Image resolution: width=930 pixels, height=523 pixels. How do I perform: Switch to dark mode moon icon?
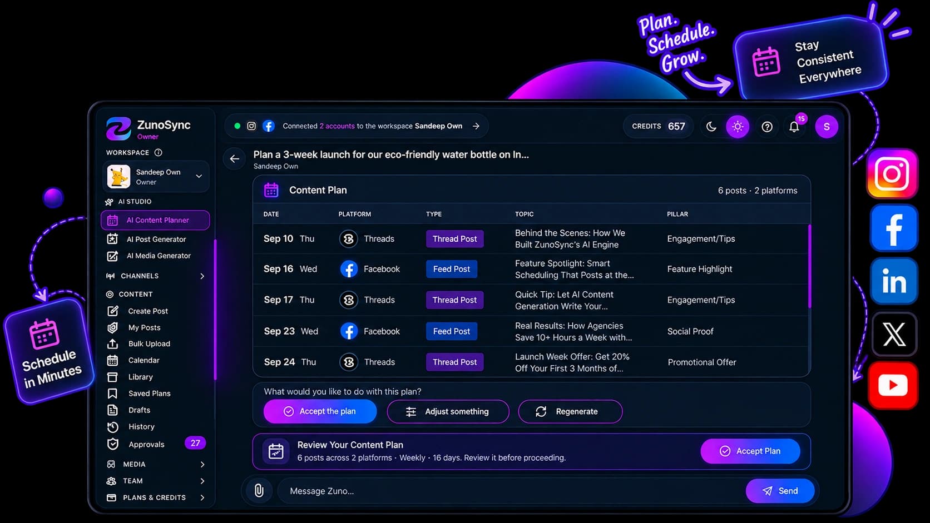(711, 127)
